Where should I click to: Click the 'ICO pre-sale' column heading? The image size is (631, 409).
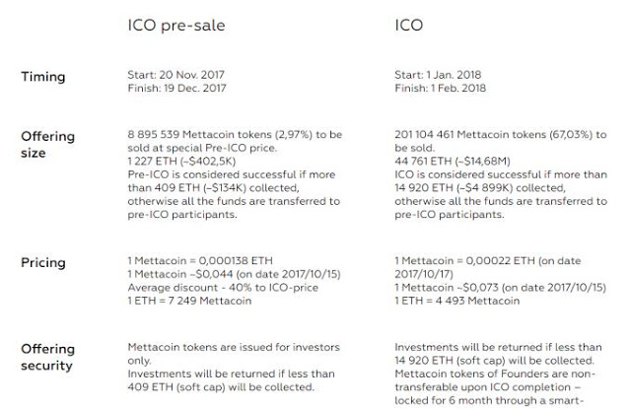(x=176, y=25)
